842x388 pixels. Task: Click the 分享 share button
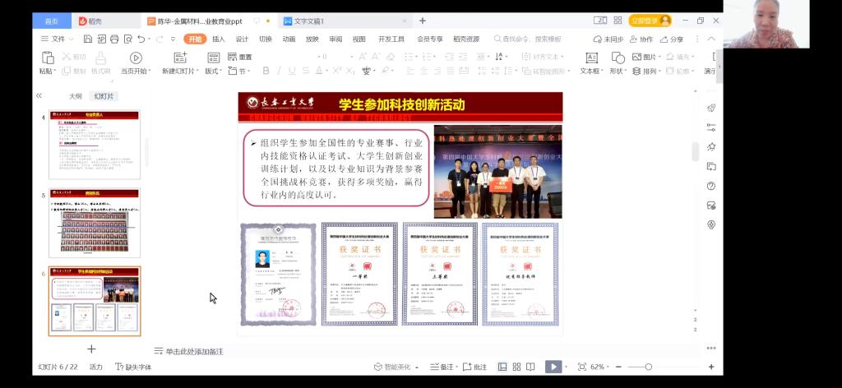click(671, 39)
